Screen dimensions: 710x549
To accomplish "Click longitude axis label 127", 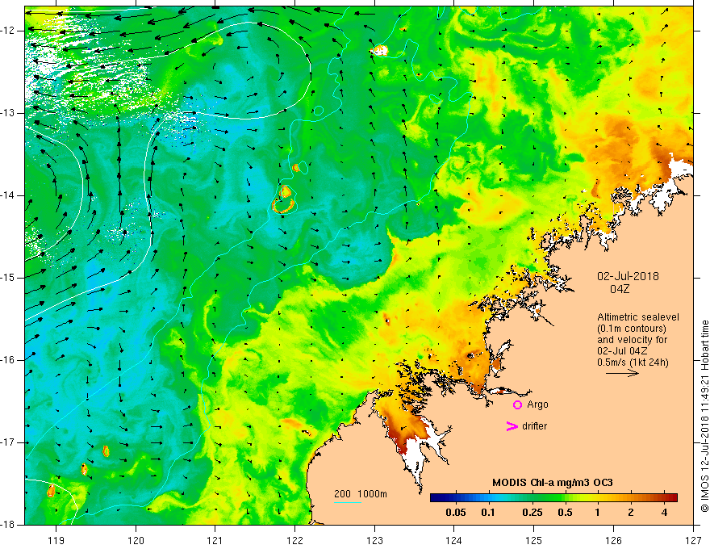I will tap(693, 540).
